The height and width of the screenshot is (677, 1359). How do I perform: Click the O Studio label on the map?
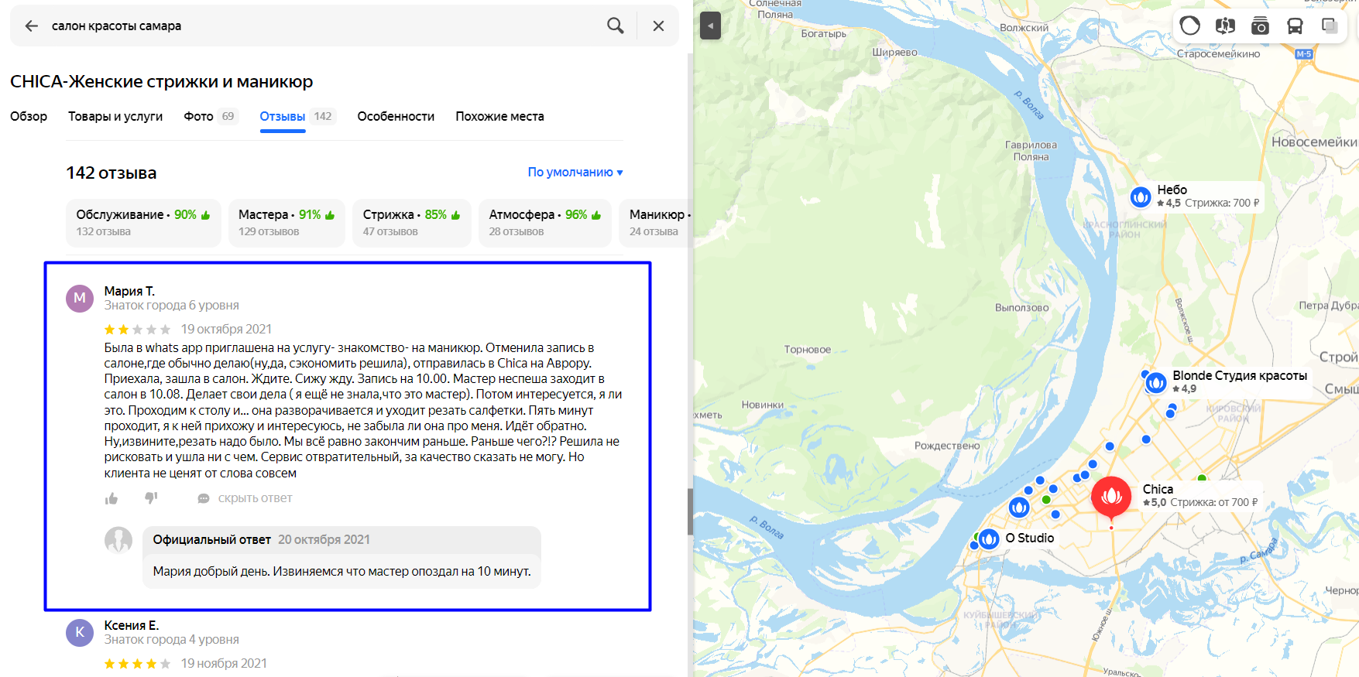click(x=1029, y=538)
